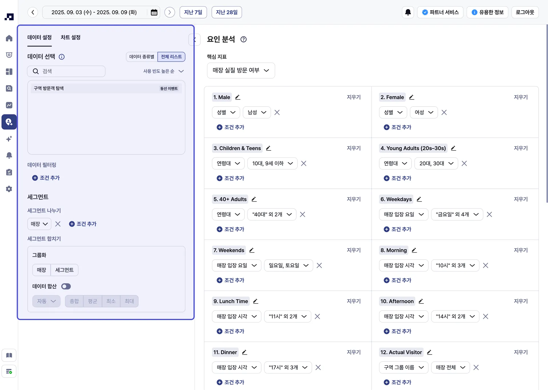
Task: Expand the 매장 실질 방문 여부 dropdown
Action: [x=241, y=70]
